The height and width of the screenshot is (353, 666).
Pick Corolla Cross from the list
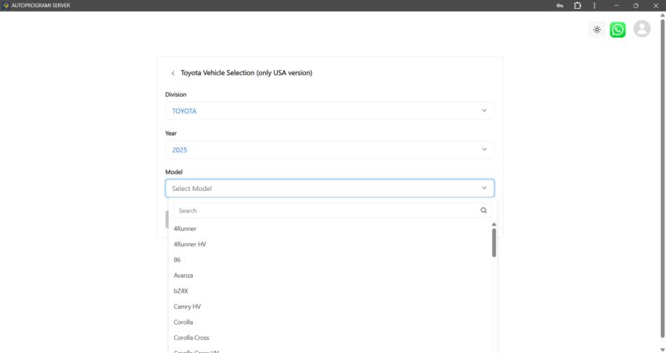[x=191, y=338]
